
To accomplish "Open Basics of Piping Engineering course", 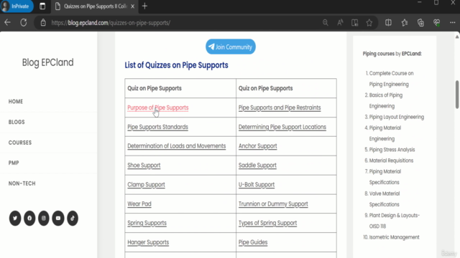I will click(386, 100).
